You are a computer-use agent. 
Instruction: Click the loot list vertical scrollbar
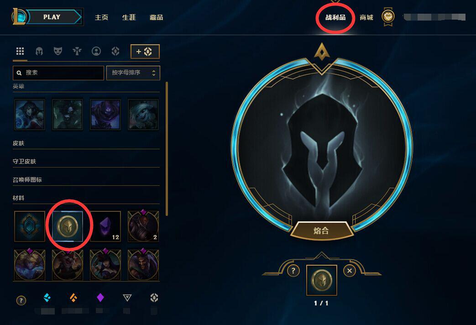click(x=167, y=149)
